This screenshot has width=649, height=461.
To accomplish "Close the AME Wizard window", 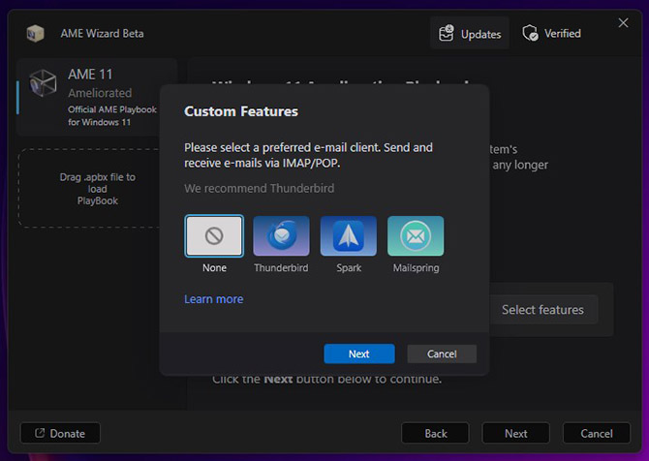I will coord(623,23).
